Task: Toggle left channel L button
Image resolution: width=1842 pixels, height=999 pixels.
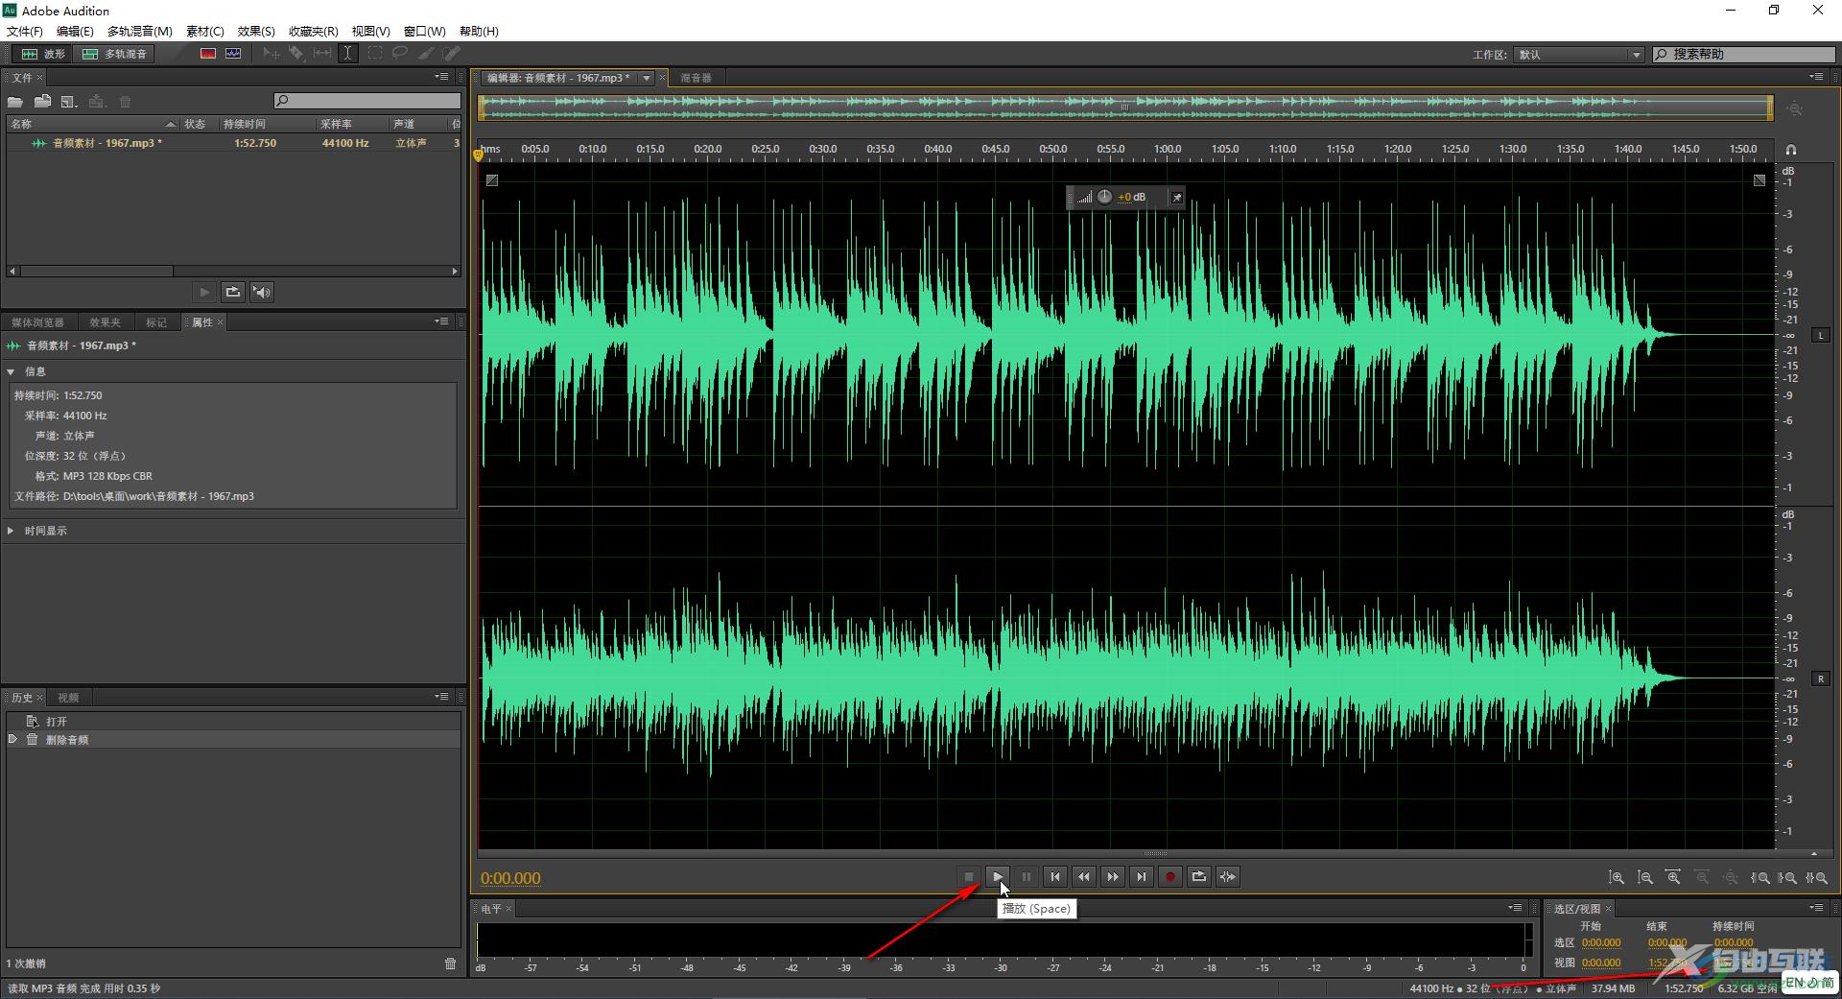Action: click(x=1820, y=335)
